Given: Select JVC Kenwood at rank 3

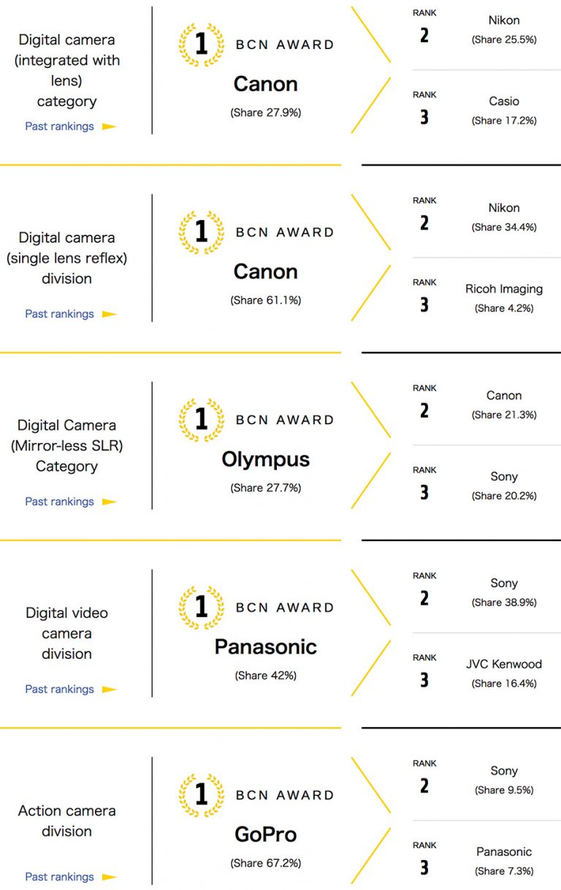Looking at the screenshot, I should [x=504, y=664].
